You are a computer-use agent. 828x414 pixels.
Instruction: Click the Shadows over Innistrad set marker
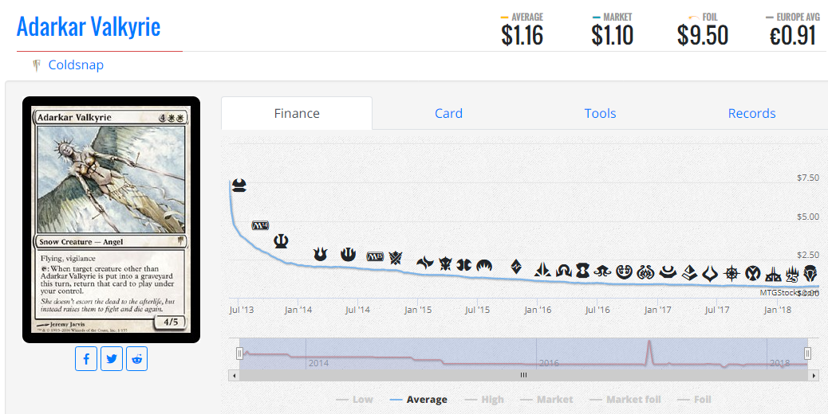click(x=564, y=271)
